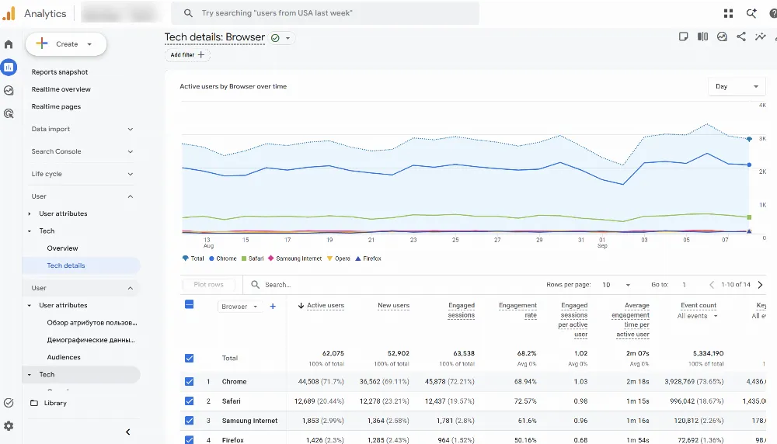Go to previous table page arrow

[x=712, y=285]
